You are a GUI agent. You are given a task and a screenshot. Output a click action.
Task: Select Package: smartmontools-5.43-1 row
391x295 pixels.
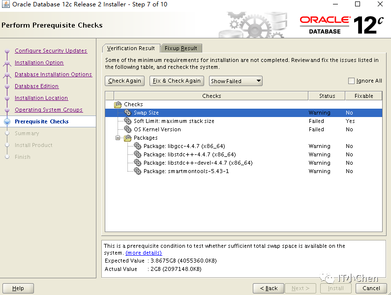243,171
